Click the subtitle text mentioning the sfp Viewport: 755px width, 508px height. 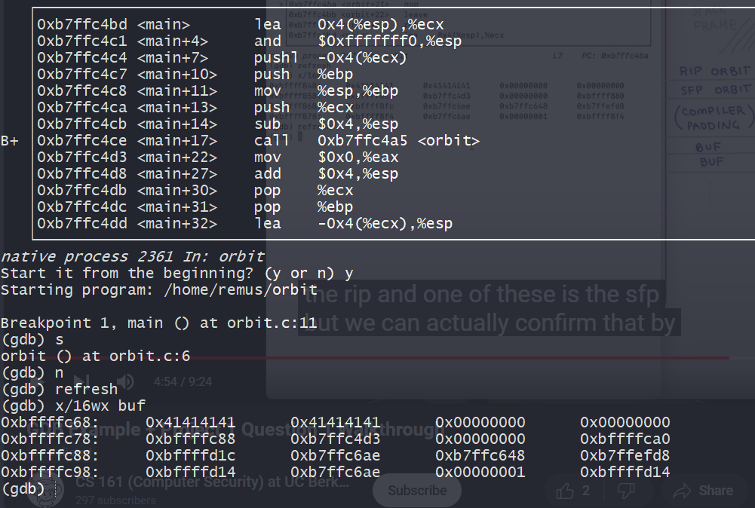(483, 295)
